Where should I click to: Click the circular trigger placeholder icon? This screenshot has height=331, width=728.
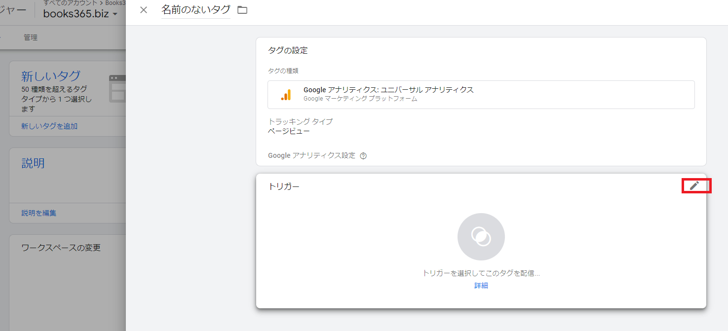coord(481,236)
